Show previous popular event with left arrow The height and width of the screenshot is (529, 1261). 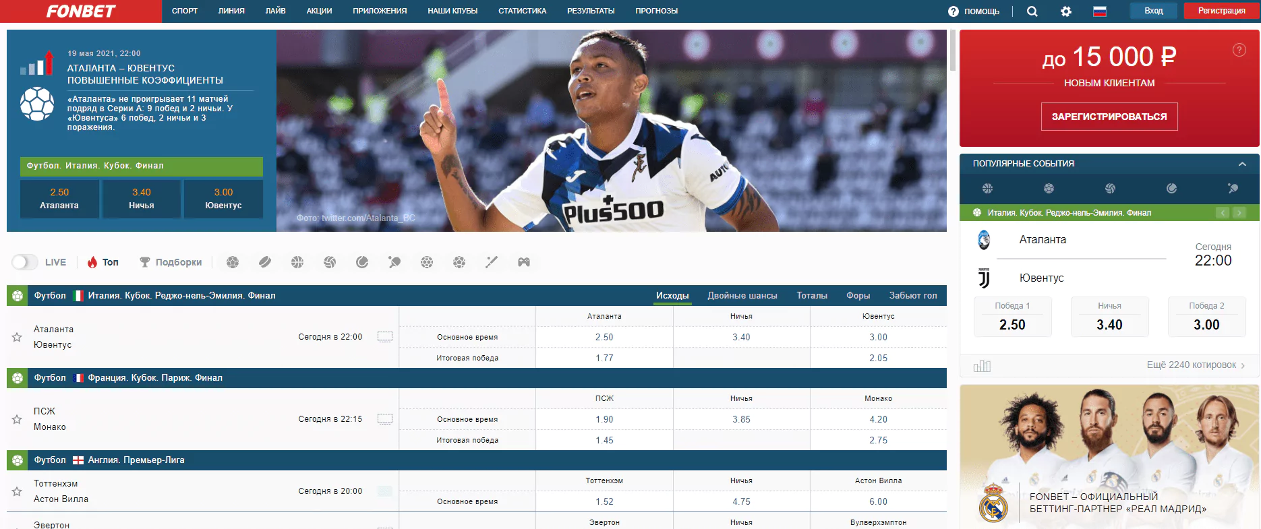coord(1223,213)
